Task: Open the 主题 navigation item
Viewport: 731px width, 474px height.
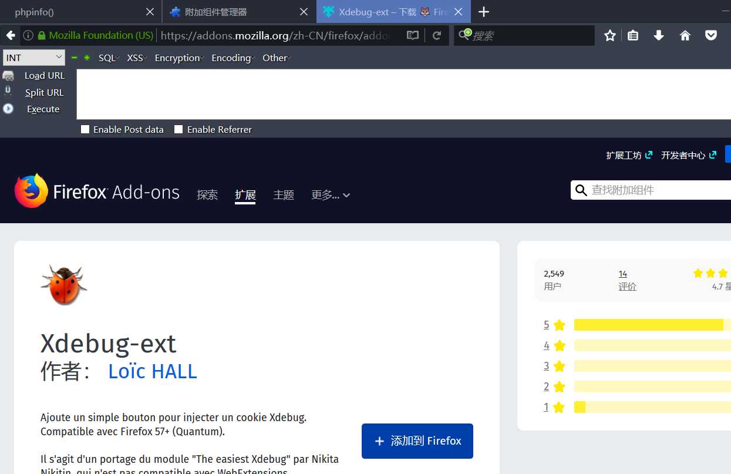Action: [x=284, y=195]
